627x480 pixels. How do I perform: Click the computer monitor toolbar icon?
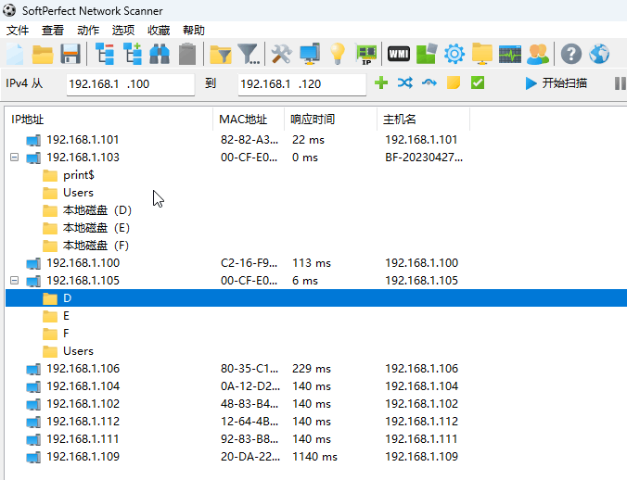click(x=310, y=54)
